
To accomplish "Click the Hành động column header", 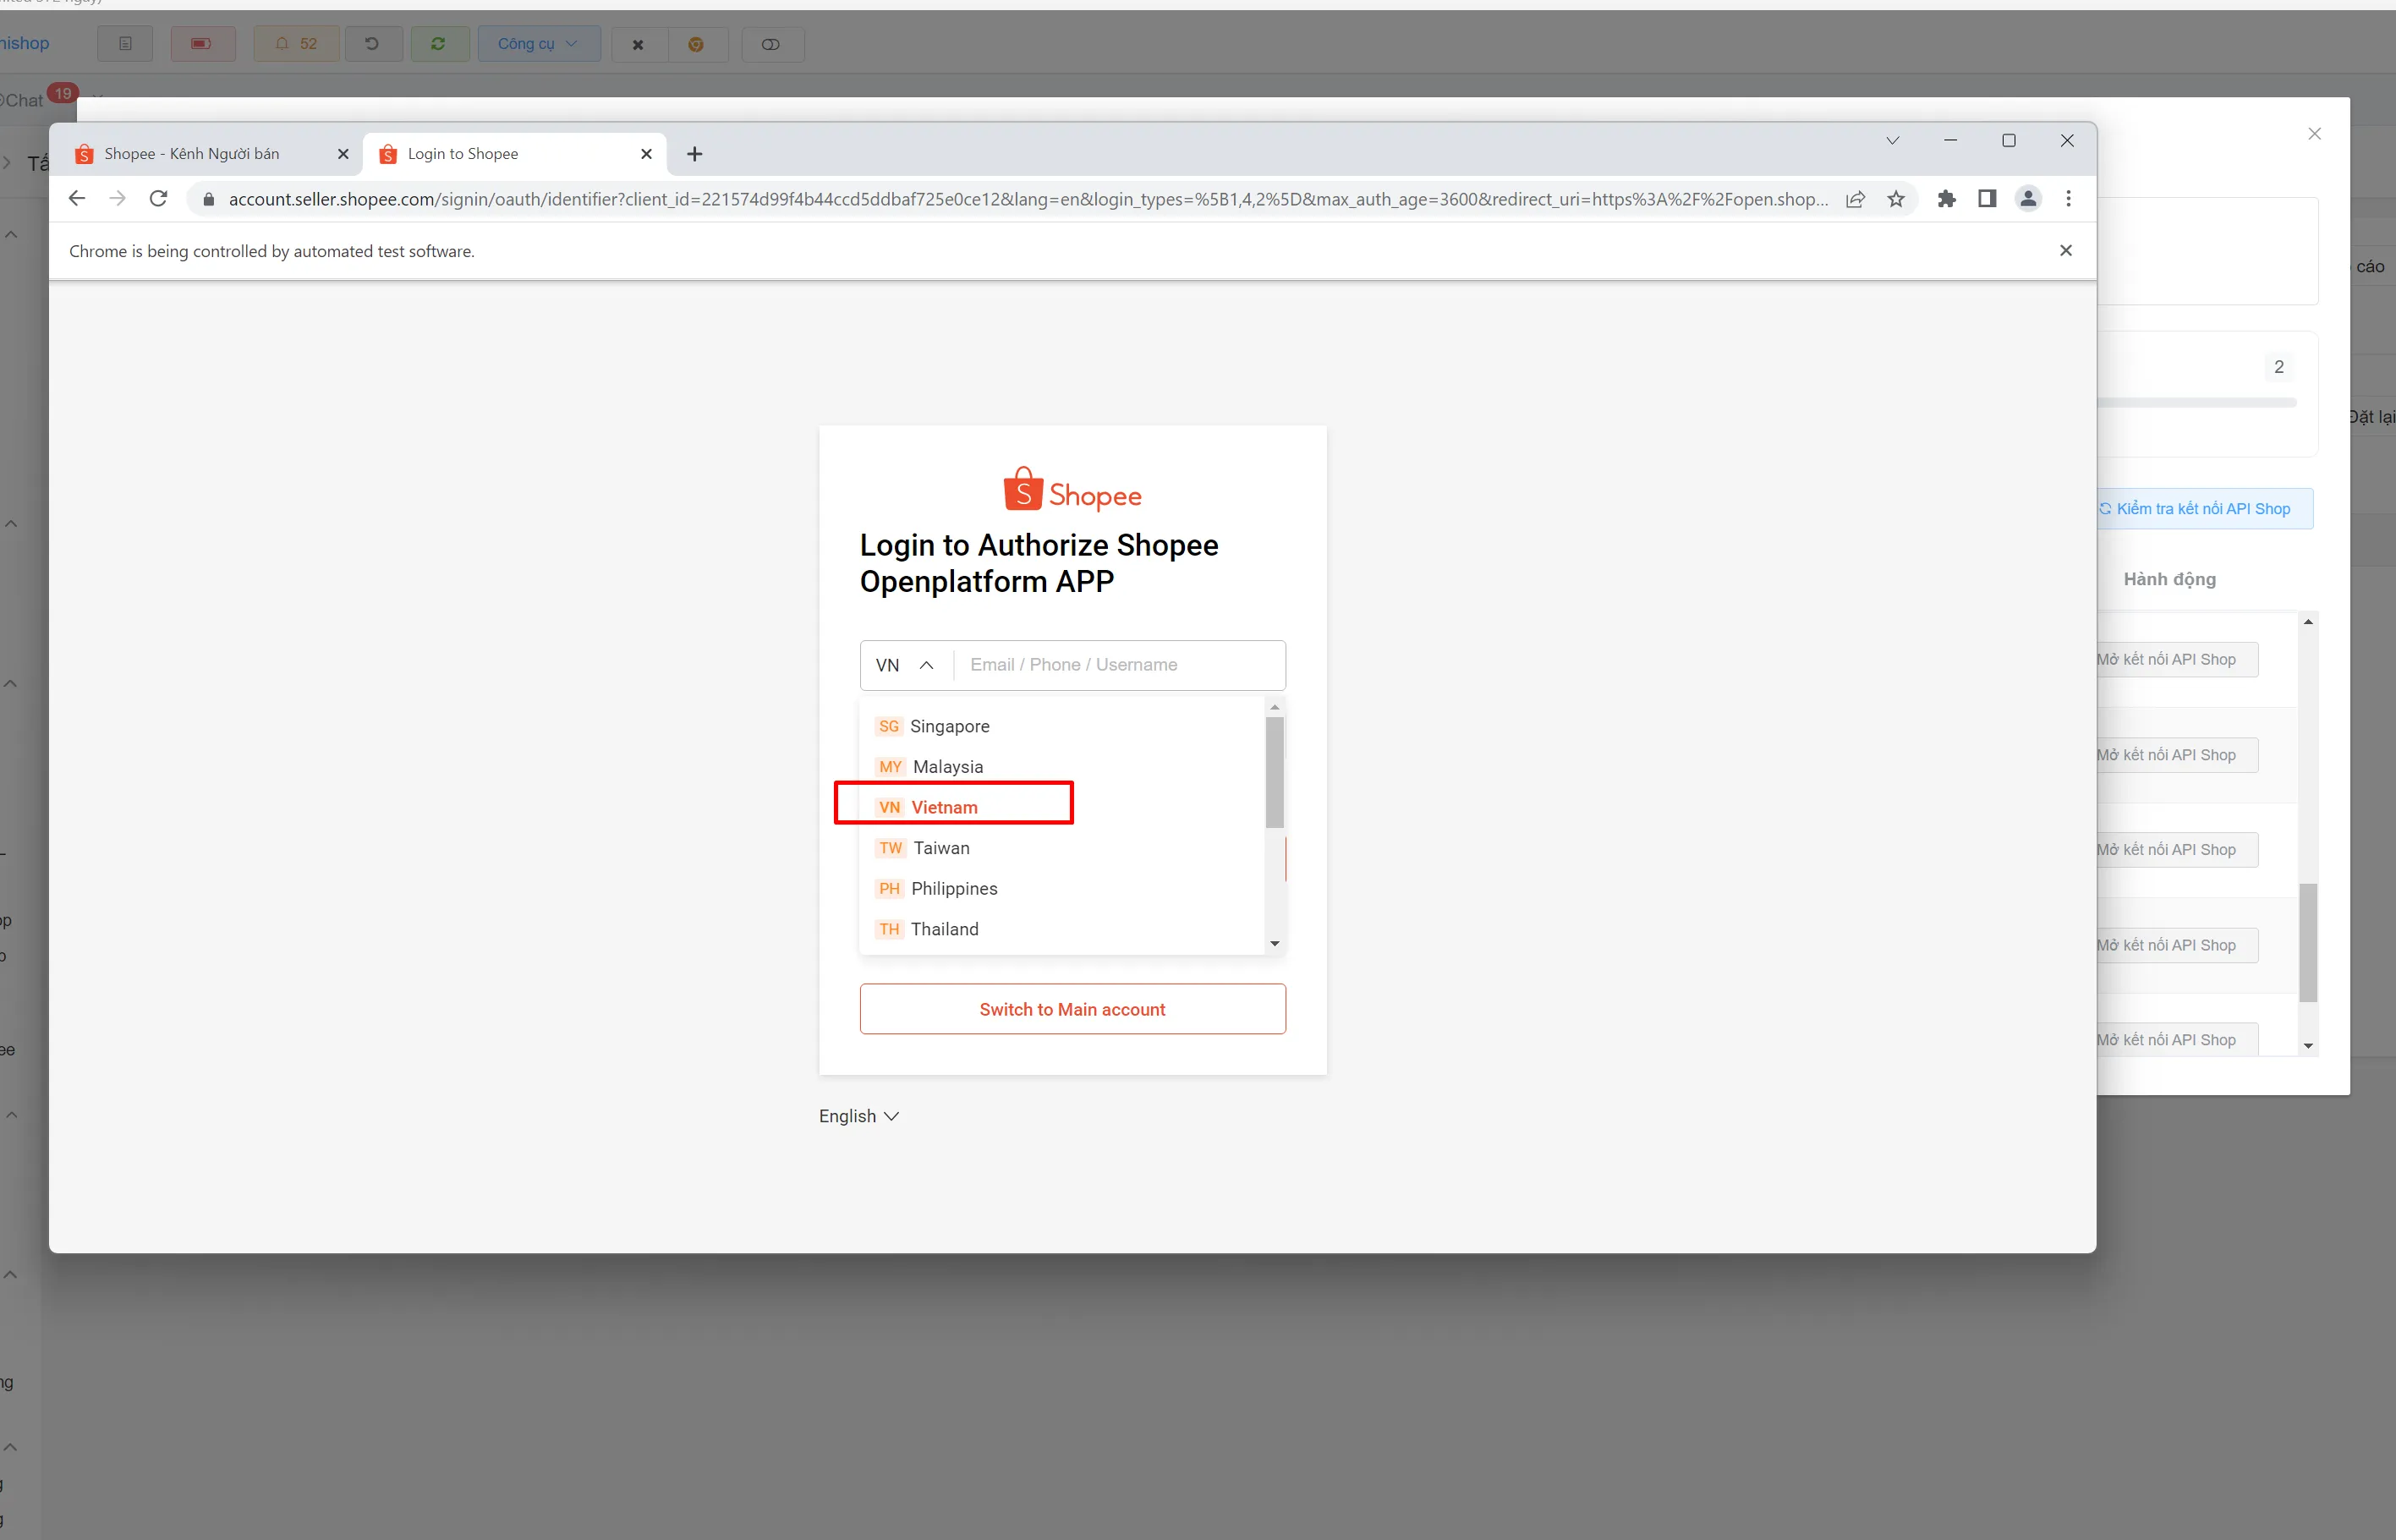I will (x=2169, y=579).
